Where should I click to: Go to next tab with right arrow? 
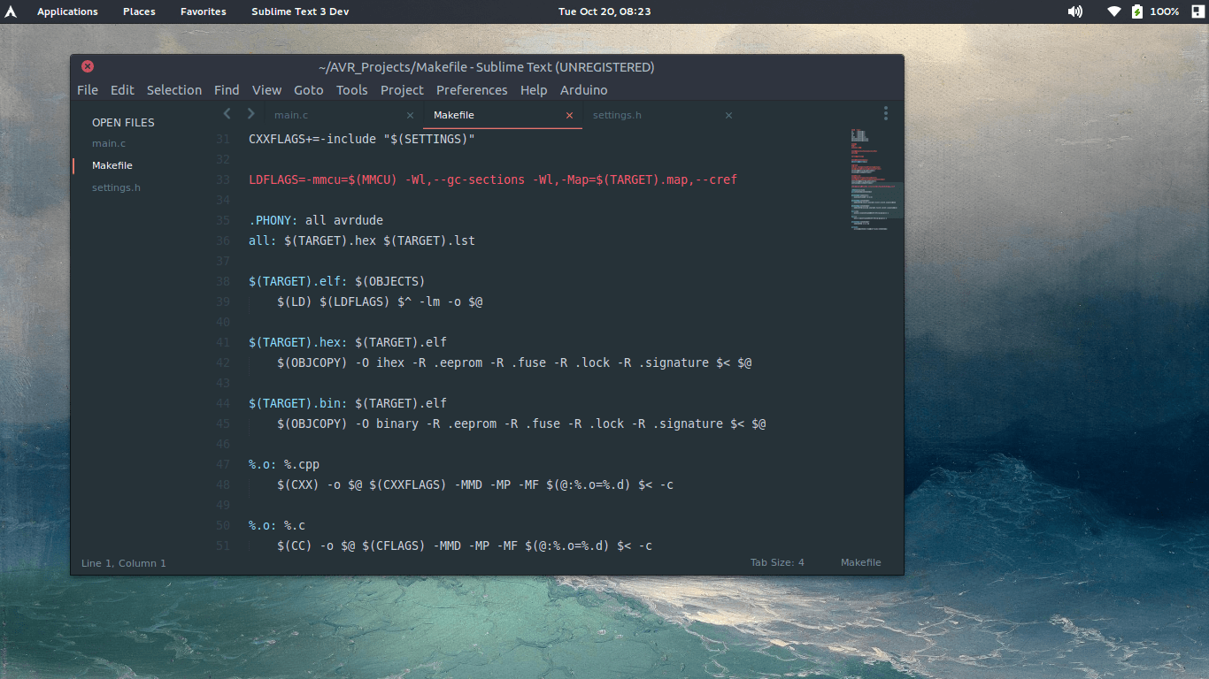coord(250,113)
